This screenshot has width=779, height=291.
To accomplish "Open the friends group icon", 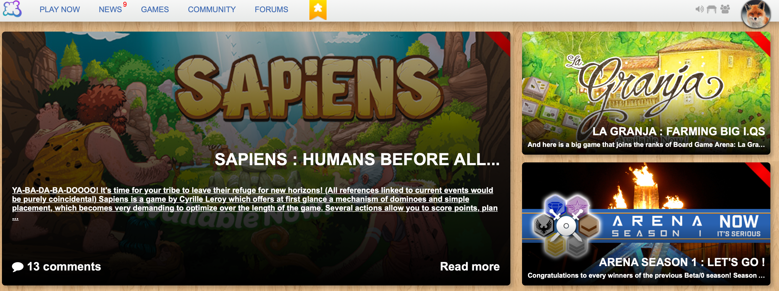I will coord(725,9).
